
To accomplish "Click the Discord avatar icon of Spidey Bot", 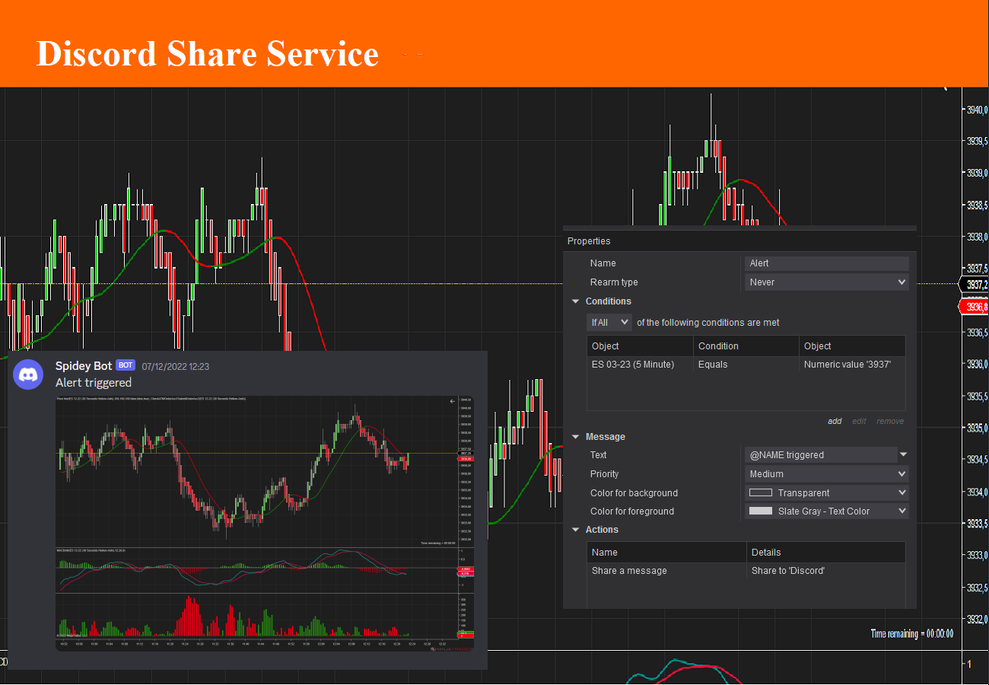I will click(x=28, y=374).
